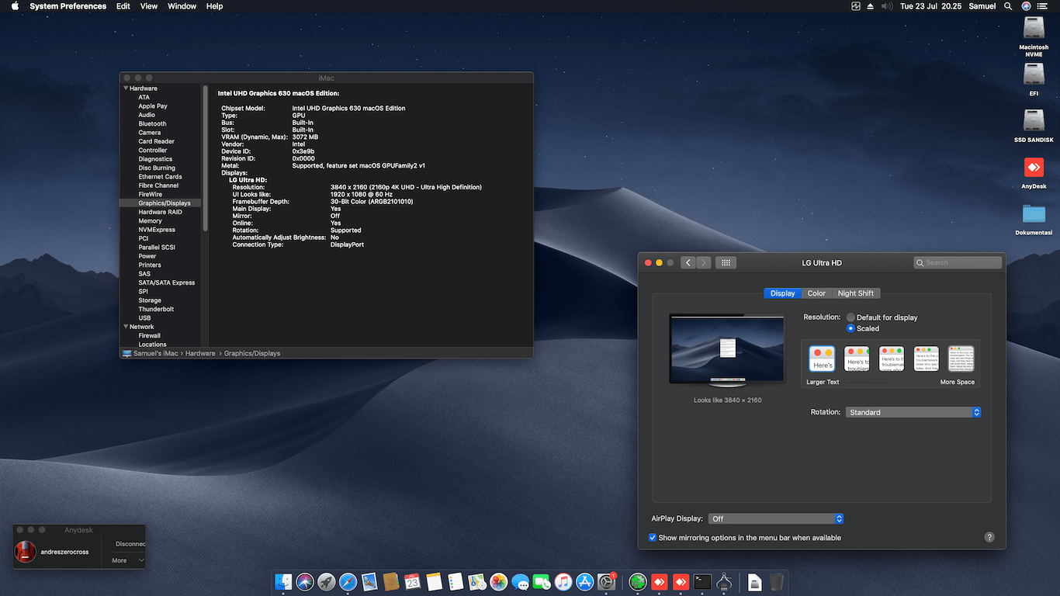Click the Search field in LG Ultra HD window
The height and width of the screenshot is (596, 1060).
coord(958,262)
